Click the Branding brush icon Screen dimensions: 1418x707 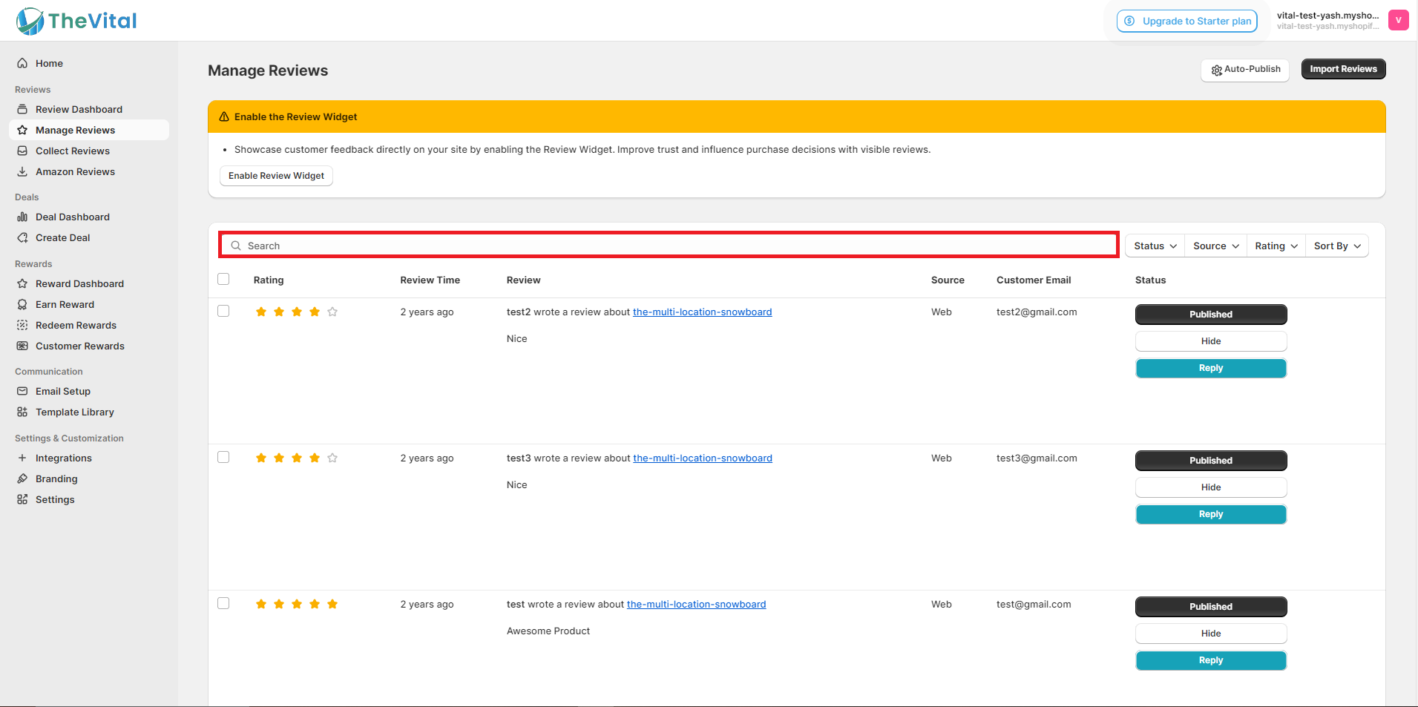pyautogui.click(x=22, y=479)
